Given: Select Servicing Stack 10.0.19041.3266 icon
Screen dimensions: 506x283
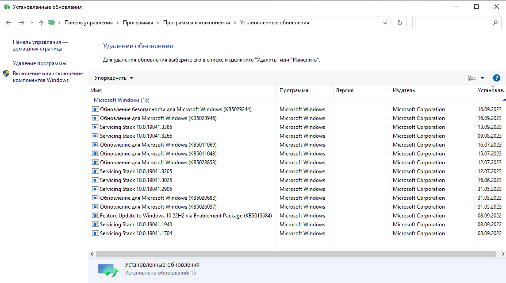Looking at the screenshot, I should (95, 136).
